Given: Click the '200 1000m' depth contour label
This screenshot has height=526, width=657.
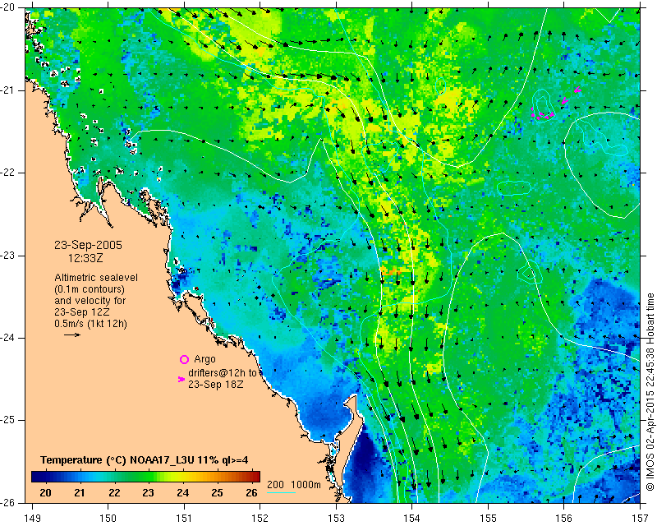Looking at the screenshot, I should point(294,484).
